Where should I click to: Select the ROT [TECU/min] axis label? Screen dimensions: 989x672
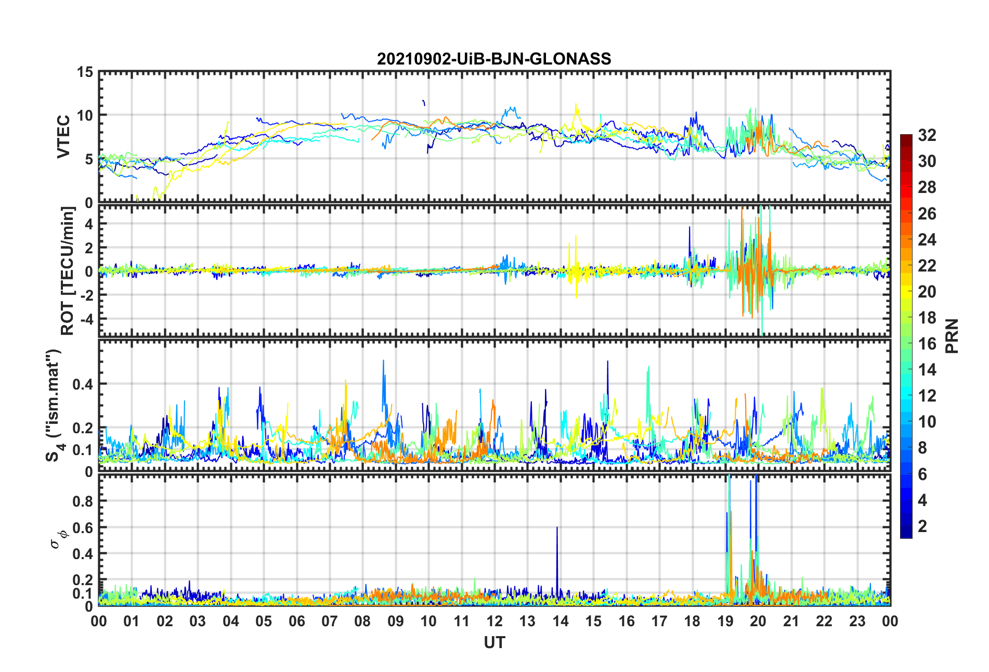68,271
